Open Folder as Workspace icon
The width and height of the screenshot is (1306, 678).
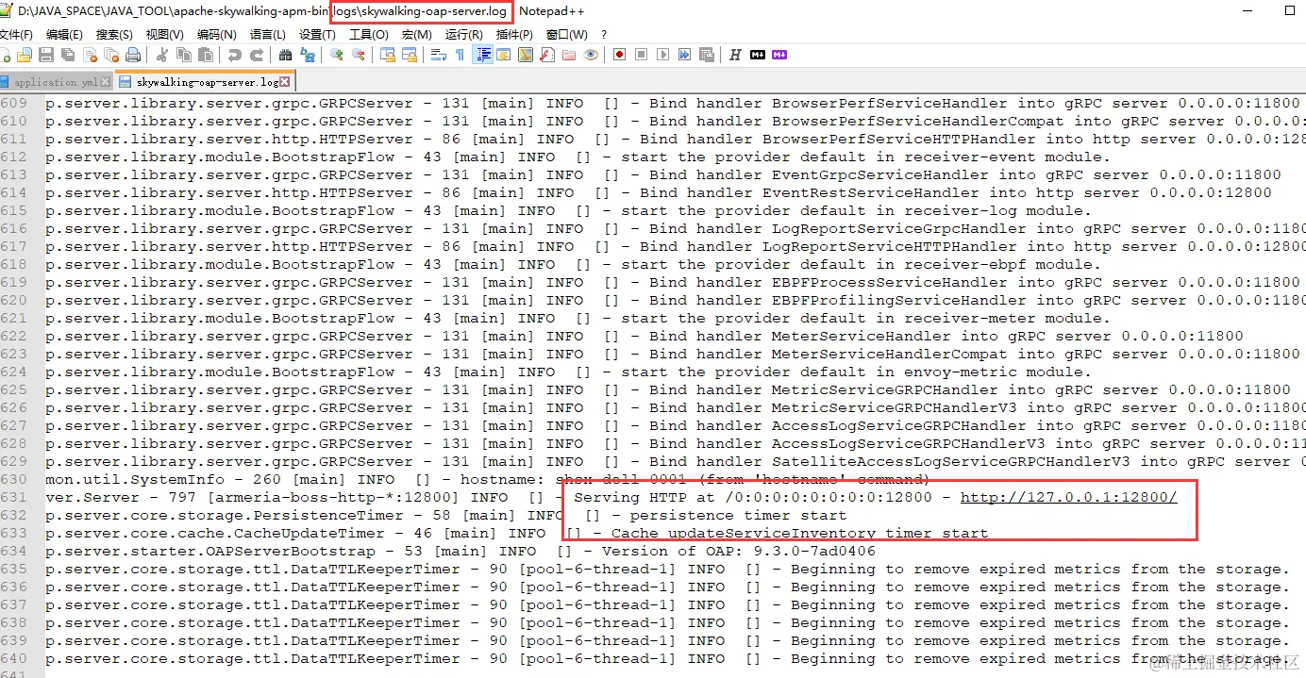569,55
